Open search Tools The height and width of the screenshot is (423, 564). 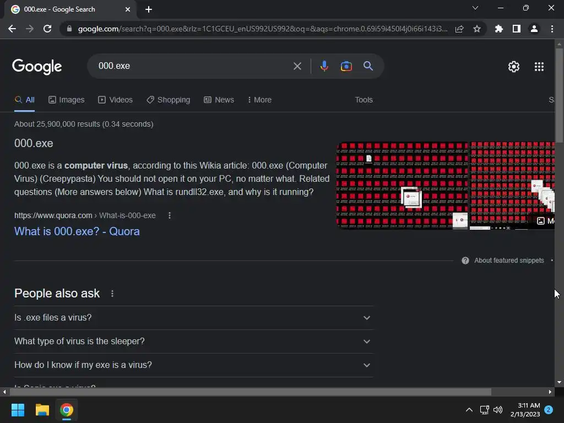[x=364, y=100]
